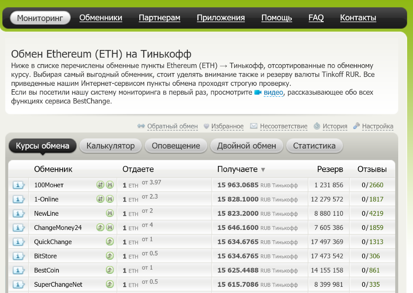The width and height of the screenshot is (413, 293).
Task: Click the green badge icon beside BestCoin
Action: [110, 270]
